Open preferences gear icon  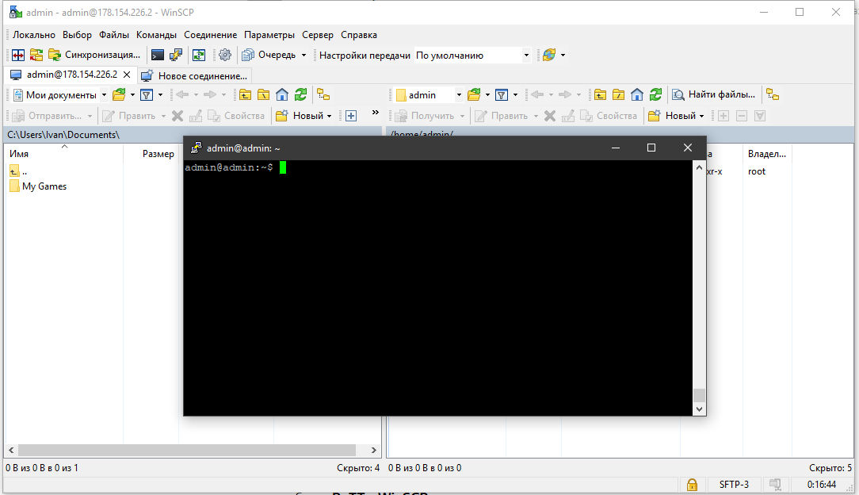coord(224,55)
